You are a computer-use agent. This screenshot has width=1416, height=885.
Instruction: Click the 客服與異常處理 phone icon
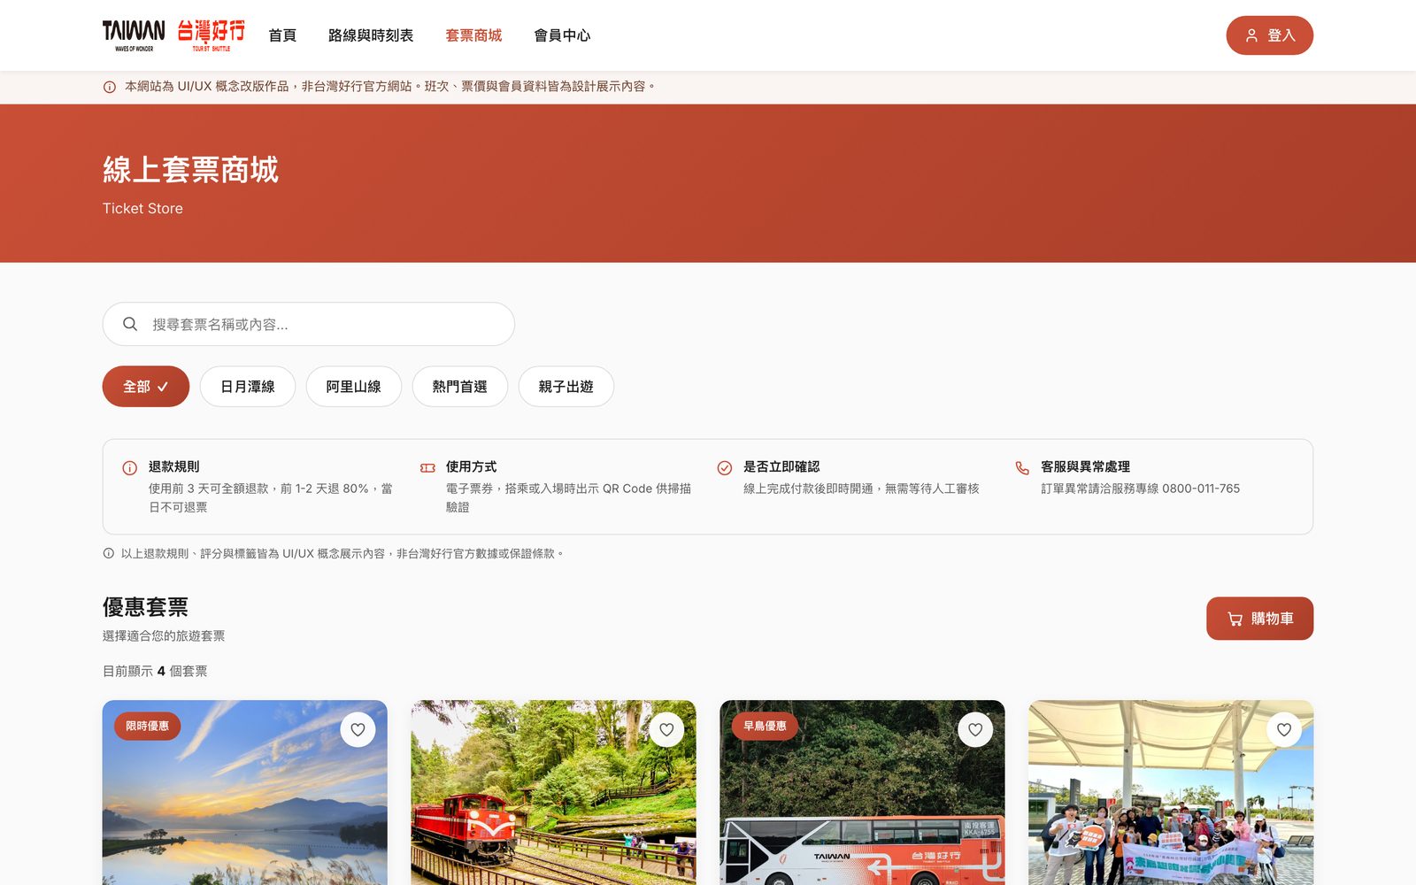pos(1022,467)
